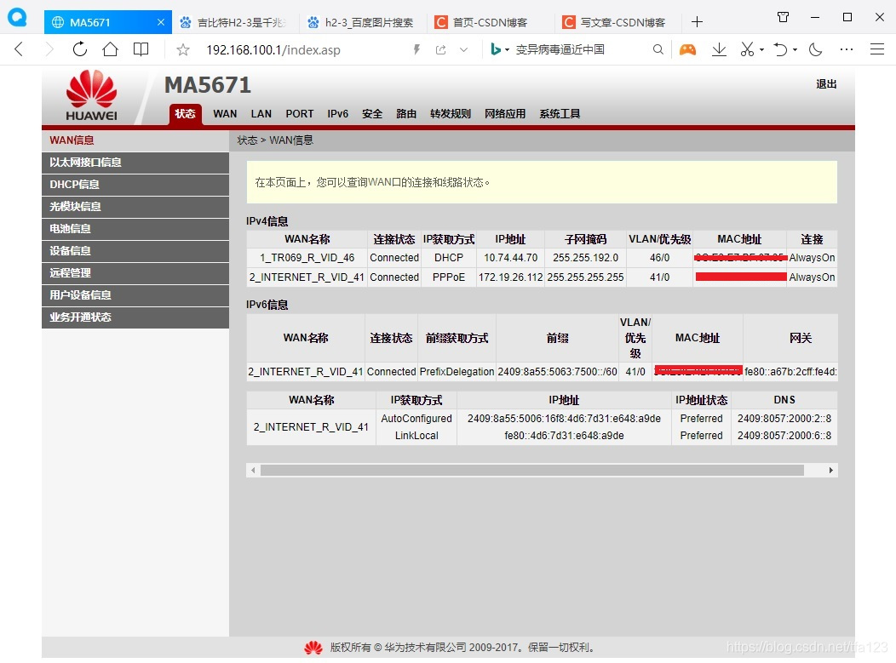Open the 安全 menu
This screenshot has width=896, height=663.
click(x=372, y=114)
